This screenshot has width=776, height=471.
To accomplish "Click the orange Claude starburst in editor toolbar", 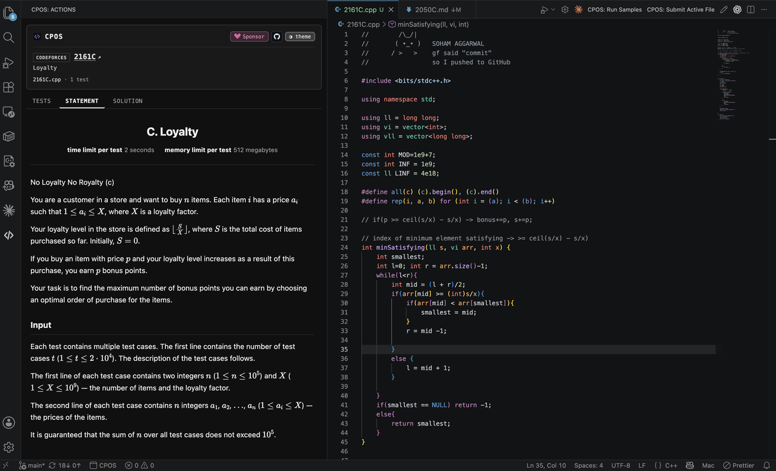I will click(578, 10).
